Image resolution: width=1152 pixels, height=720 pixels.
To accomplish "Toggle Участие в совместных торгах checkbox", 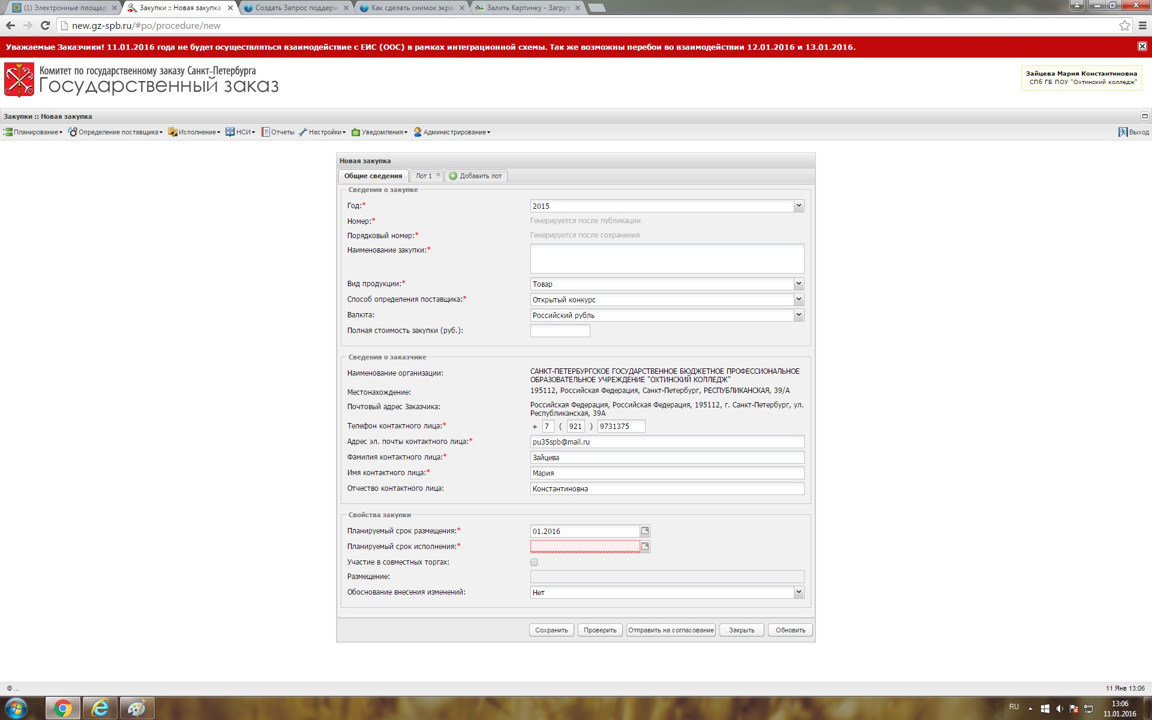I will point(534,562).
